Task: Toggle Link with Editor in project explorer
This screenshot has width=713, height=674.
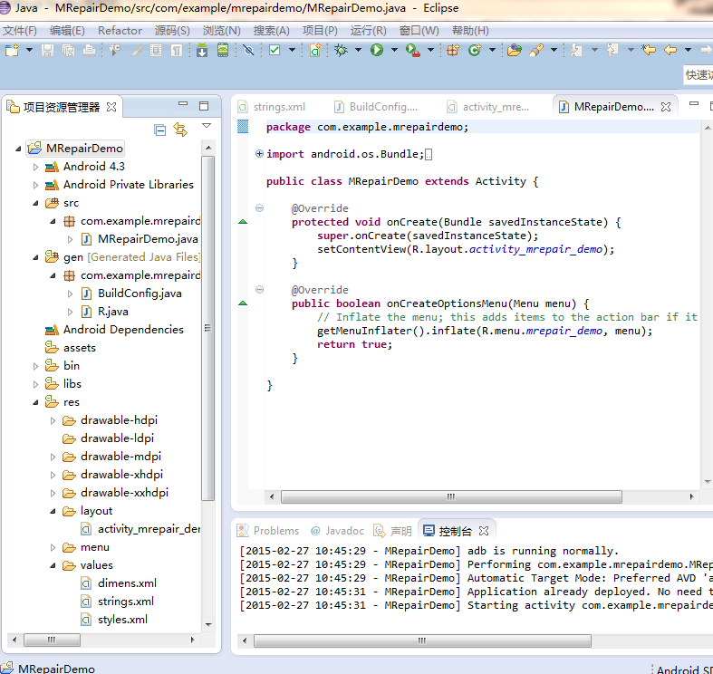Action: point(180,130)
